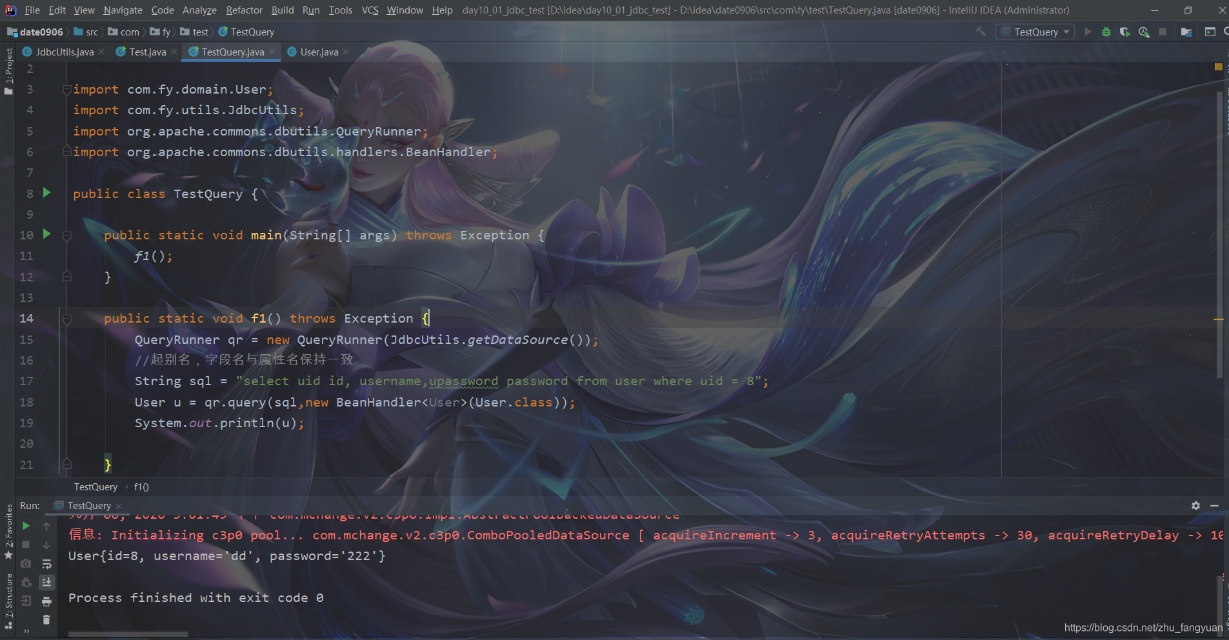Image resolution: width=1229 pixels, height=640 pixels.
Task: Click the src breadcrumb folder
Action: 86,32
